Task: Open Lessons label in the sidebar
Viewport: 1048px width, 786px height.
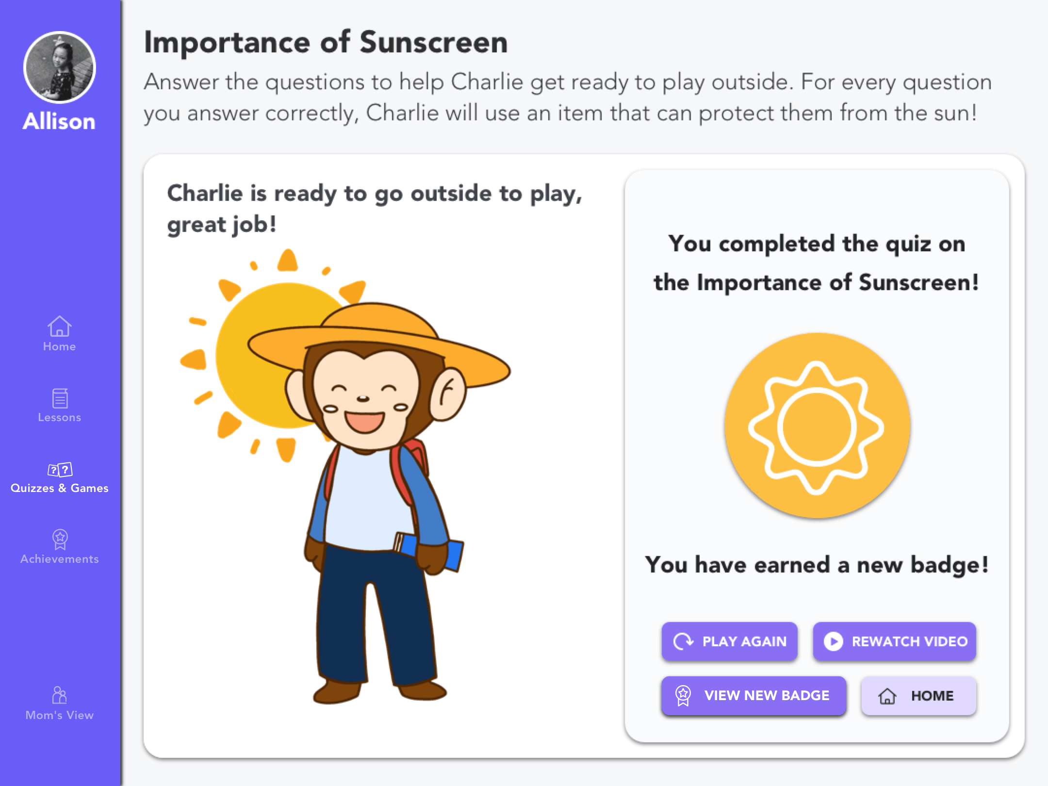Action: tap(60, 417)
